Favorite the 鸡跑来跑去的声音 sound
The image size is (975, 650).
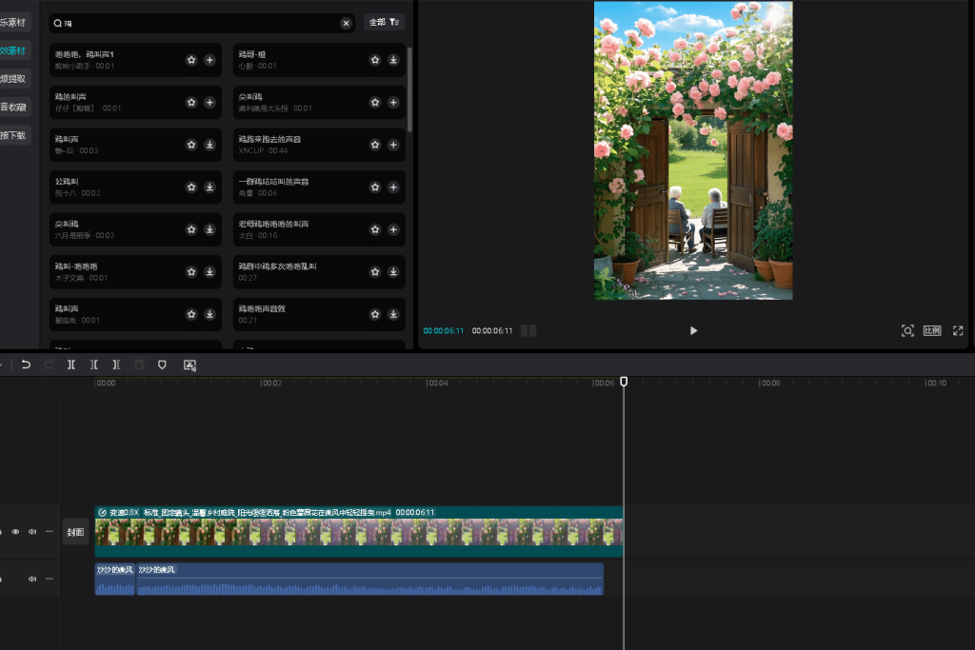[x=375, y=144]
